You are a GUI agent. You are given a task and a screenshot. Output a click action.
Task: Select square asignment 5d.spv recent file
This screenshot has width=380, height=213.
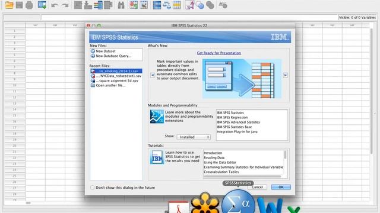(116, 80)
